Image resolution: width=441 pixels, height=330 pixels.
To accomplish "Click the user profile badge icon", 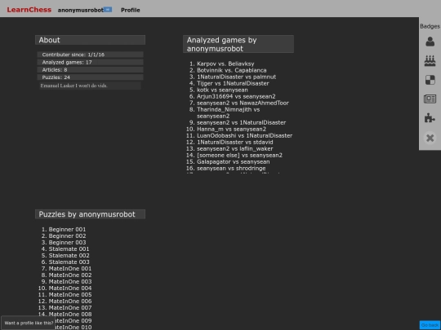I will click(430, 42).
